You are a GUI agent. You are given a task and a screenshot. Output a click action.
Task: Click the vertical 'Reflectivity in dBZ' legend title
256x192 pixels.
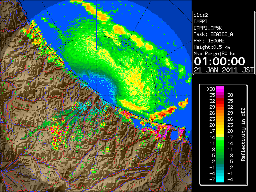(243, 134)
